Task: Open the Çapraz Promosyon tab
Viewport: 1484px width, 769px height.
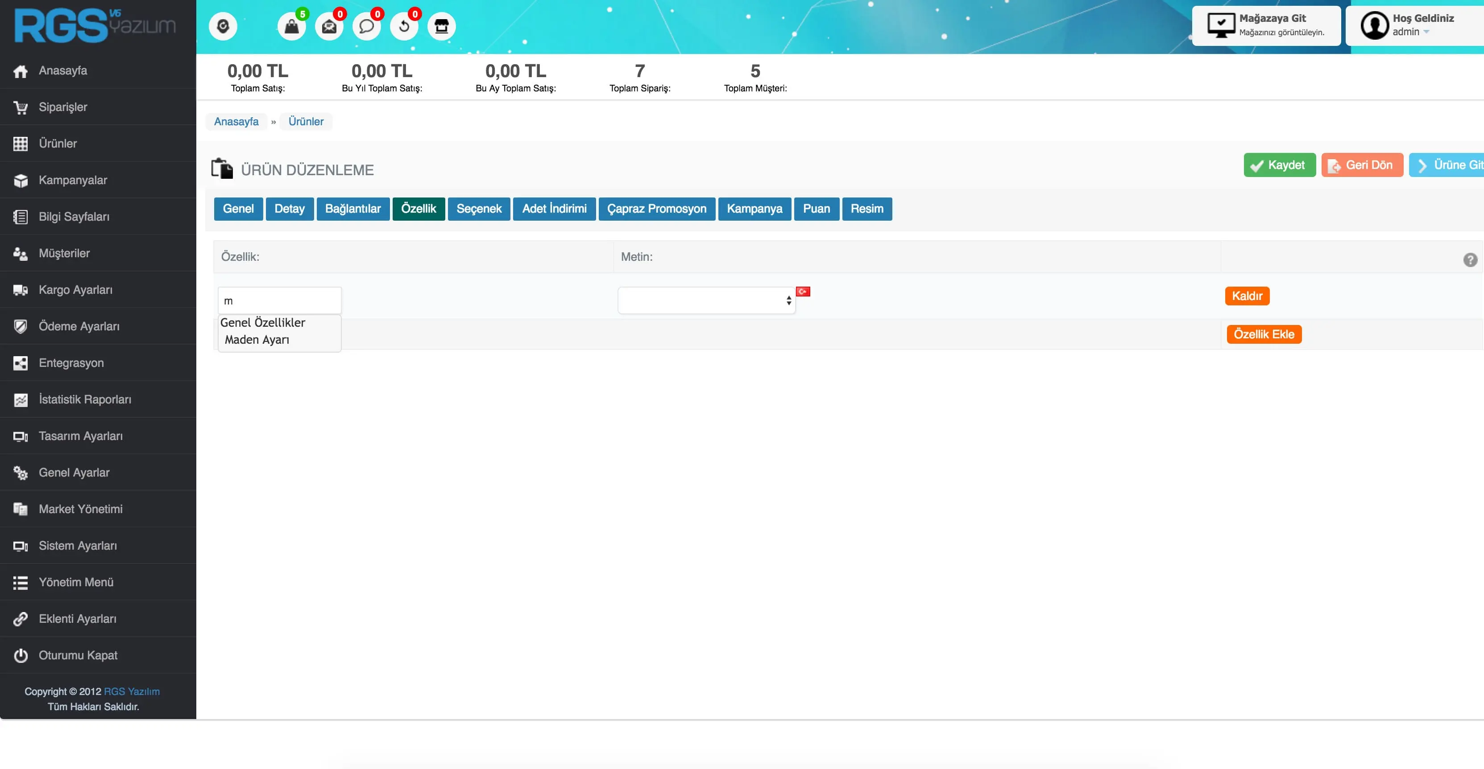Action: point(656,208)
